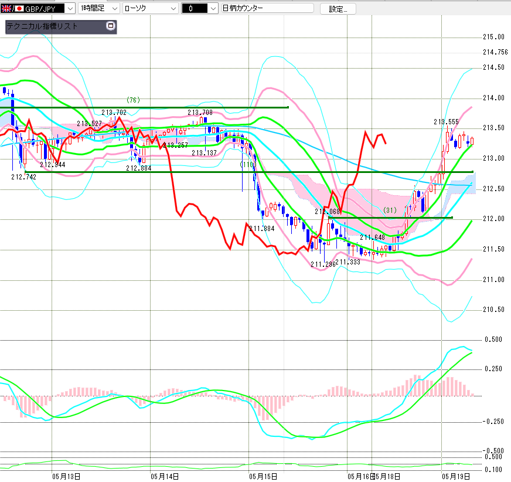Viewport: 511px width, 482px height.
Task: Click the (76) day counter label
Action: 133,100
